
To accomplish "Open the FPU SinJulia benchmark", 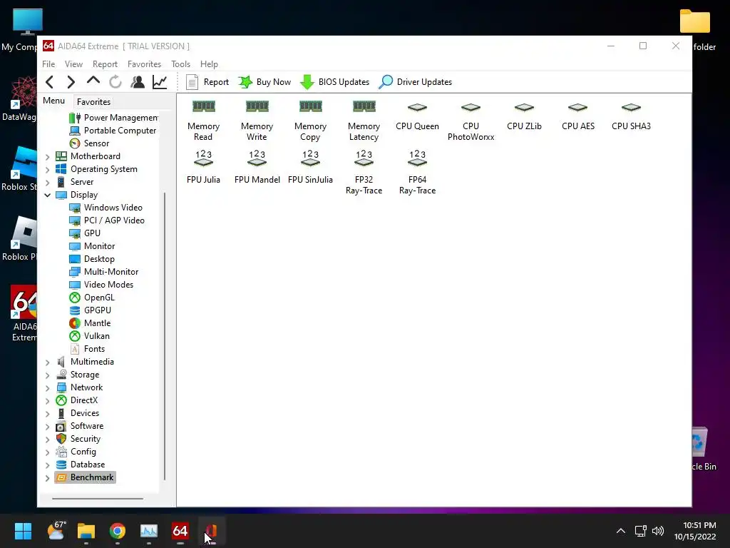I will (x=311, y=167).
